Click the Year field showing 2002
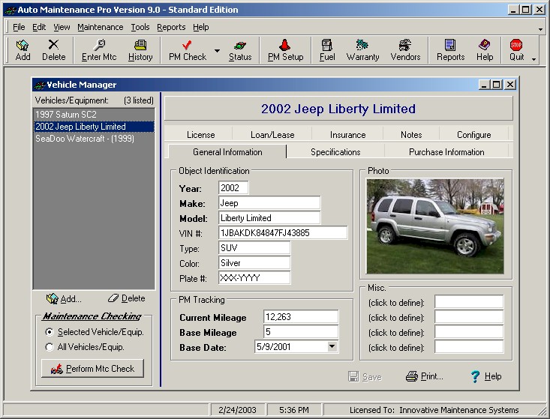The image size is (550, 419). tap(233, 188)
